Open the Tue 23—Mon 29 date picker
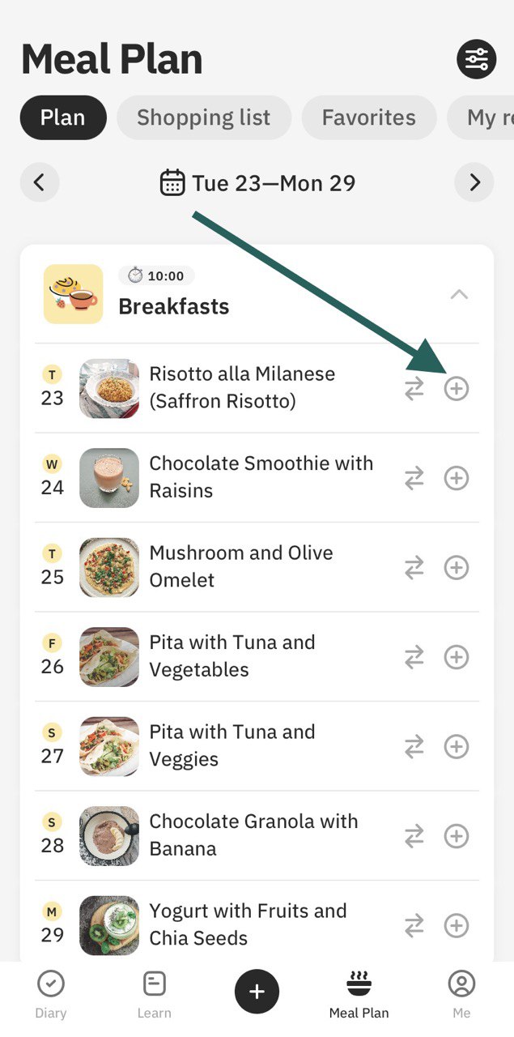Screen dimensions: 514x1037 [257, 183]
